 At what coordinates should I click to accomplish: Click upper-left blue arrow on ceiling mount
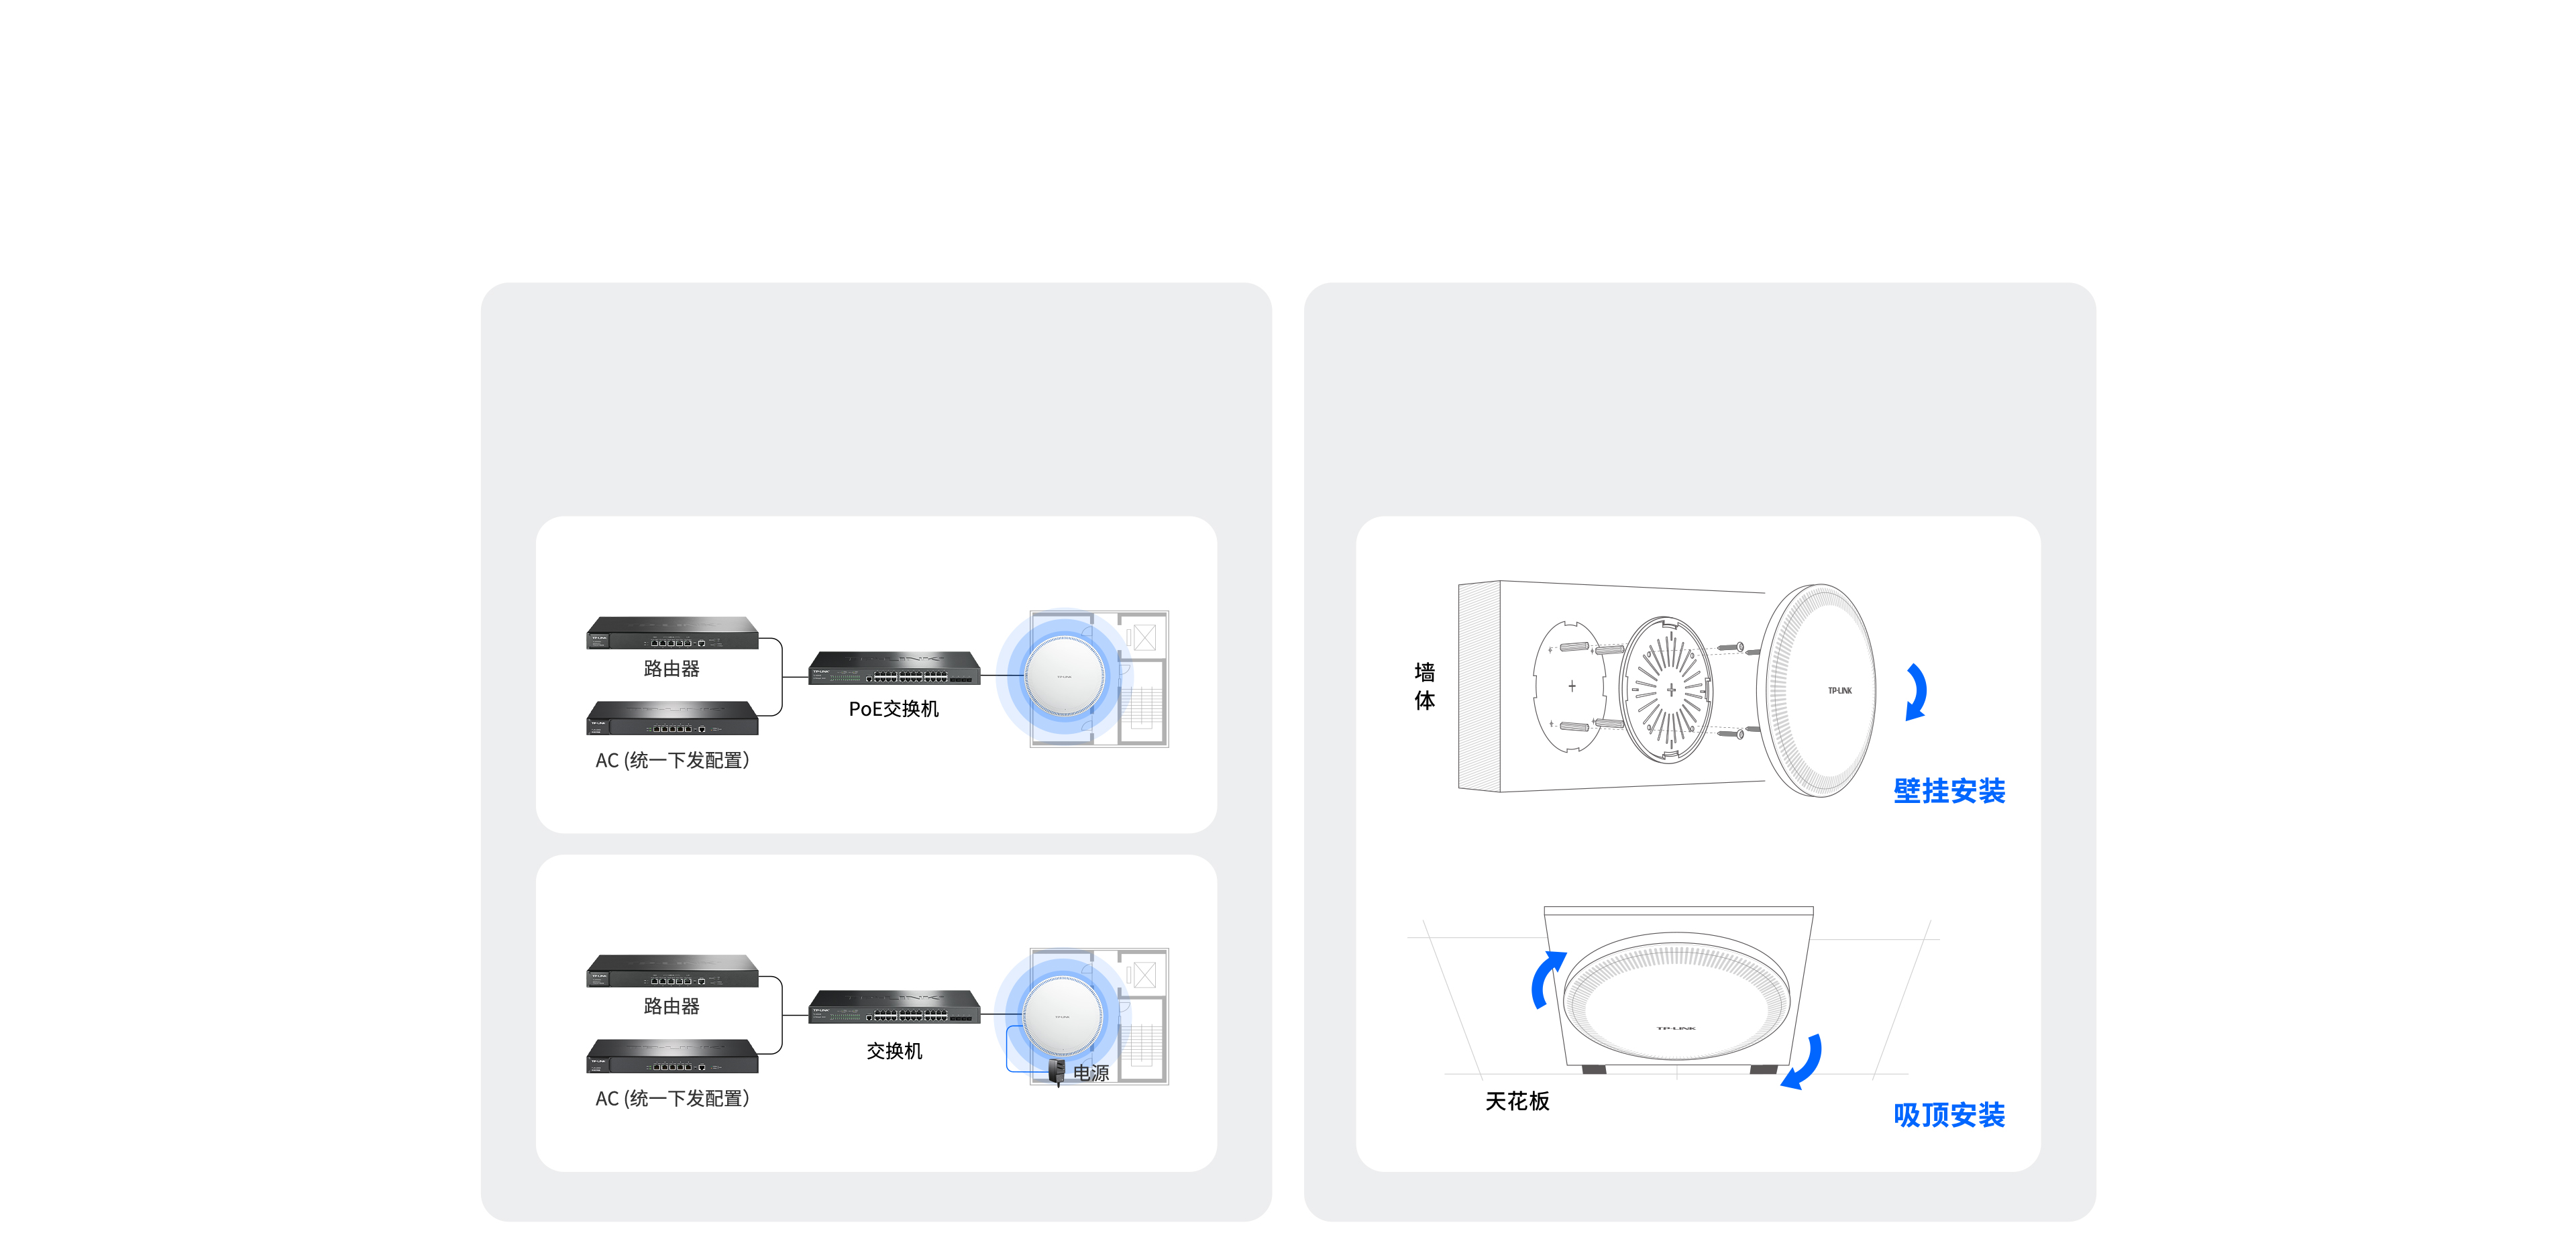(1547, 979)
